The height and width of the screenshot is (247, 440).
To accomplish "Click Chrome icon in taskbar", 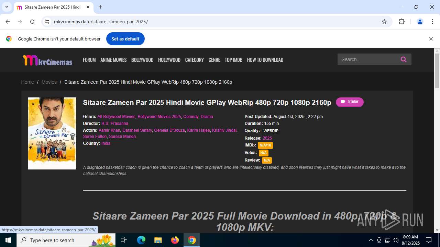I will [192, 240].
